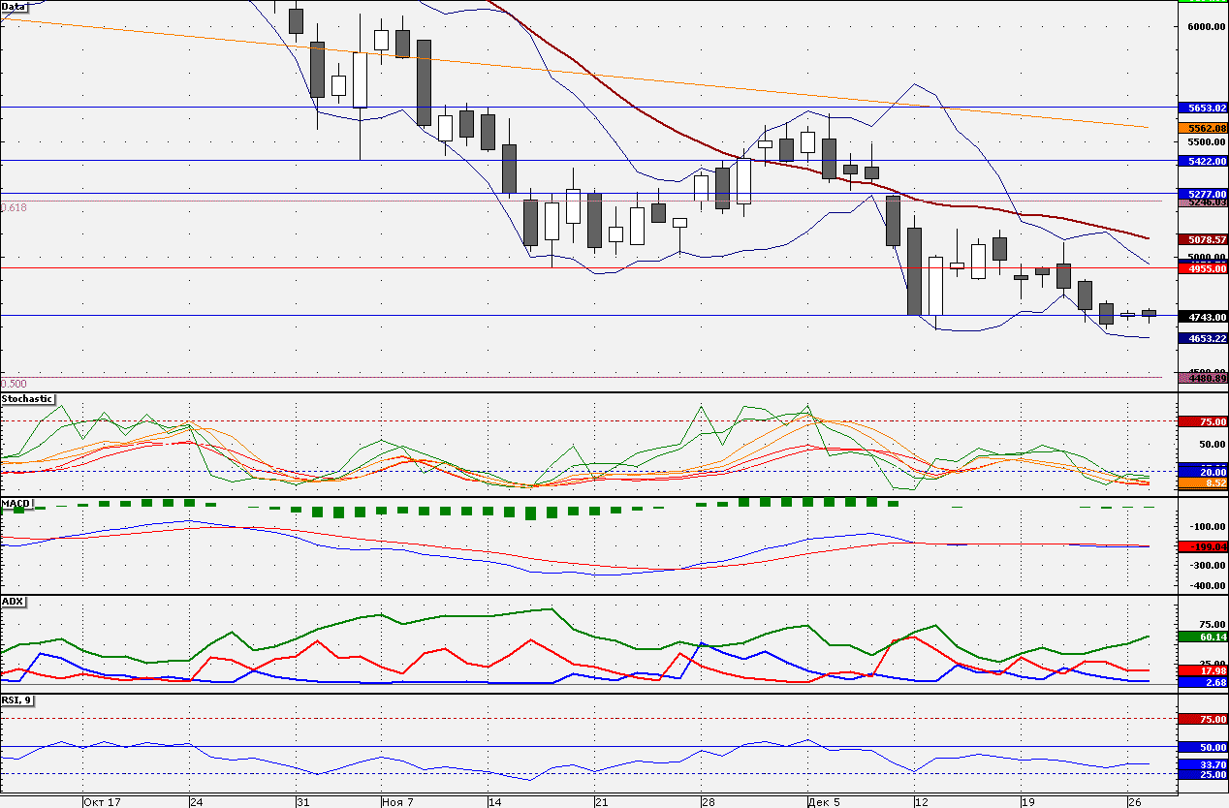Click the blue ADX 2.68 value tag
This screenshot has height=808, width=1229.
(1202, 682)
